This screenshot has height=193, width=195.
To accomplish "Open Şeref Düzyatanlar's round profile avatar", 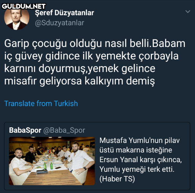I will pyautogui.click(x=17, y=18).
